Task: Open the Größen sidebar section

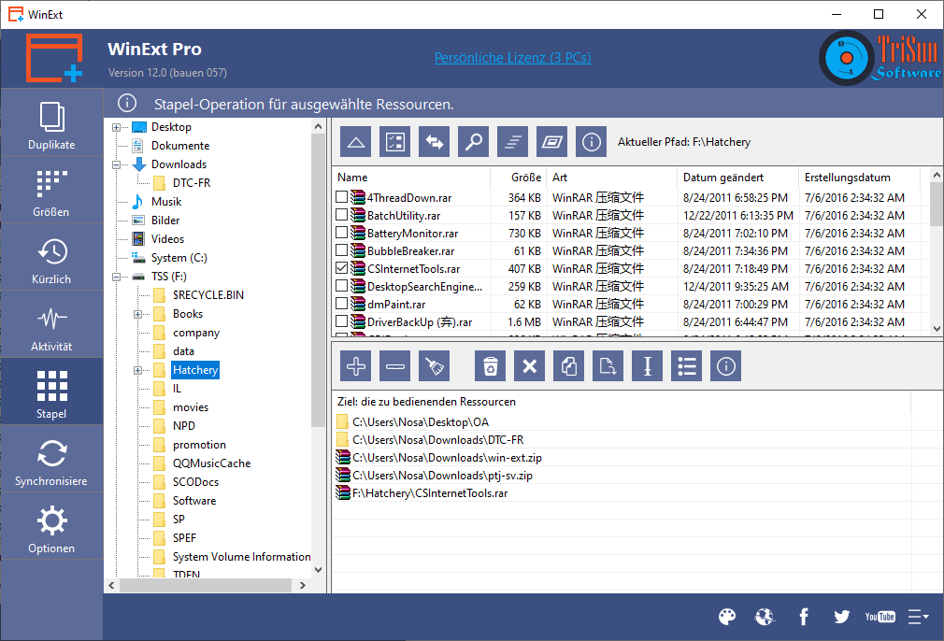Action: [x=51, y=191]
